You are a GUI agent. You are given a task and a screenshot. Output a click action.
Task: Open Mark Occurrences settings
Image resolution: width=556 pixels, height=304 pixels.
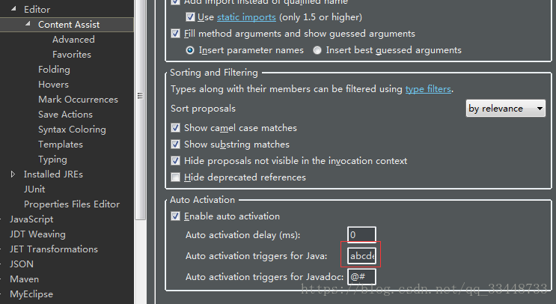tap(78, 100)
